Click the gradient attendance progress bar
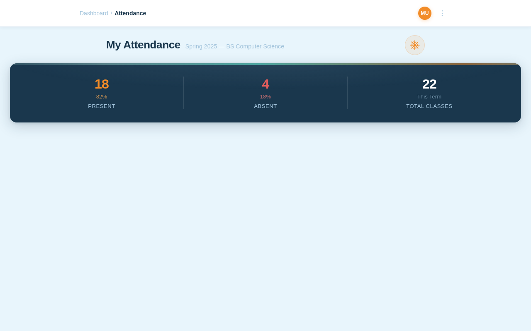 265,65
